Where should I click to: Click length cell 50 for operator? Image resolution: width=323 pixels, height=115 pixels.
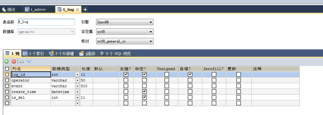tap(87, 80)
